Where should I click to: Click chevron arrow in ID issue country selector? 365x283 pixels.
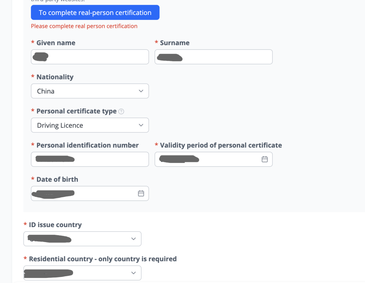[133, 239]
